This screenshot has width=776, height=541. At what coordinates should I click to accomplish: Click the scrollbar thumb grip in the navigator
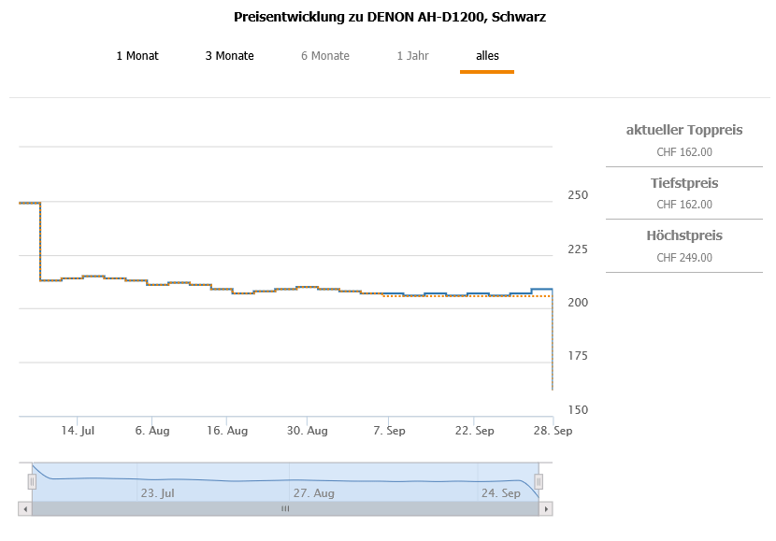tap(285, 509)
